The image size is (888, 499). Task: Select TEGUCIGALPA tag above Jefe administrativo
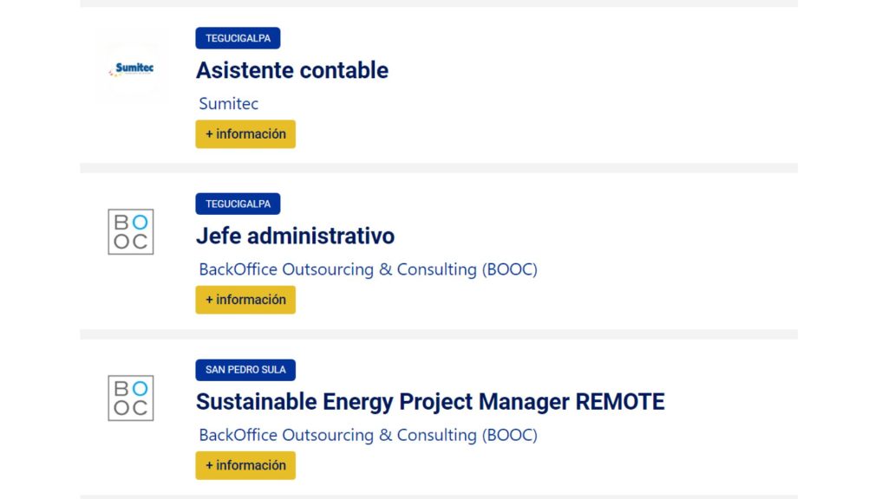coord(238,204)
